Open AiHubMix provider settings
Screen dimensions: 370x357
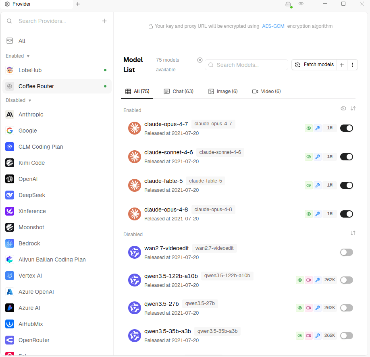click(x=57, y=324)
